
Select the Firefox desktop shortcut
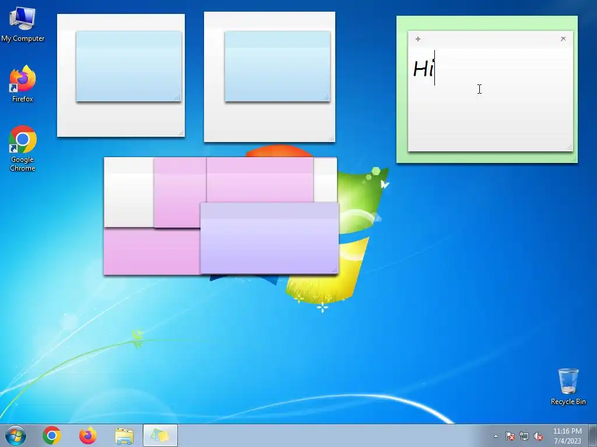(23, 84)
